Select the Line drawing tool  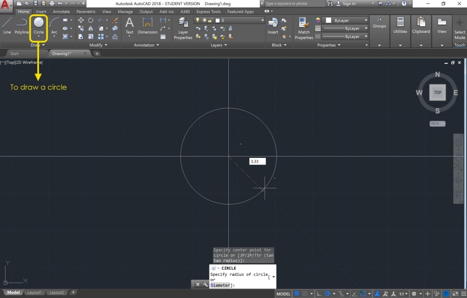click(7, 25)
